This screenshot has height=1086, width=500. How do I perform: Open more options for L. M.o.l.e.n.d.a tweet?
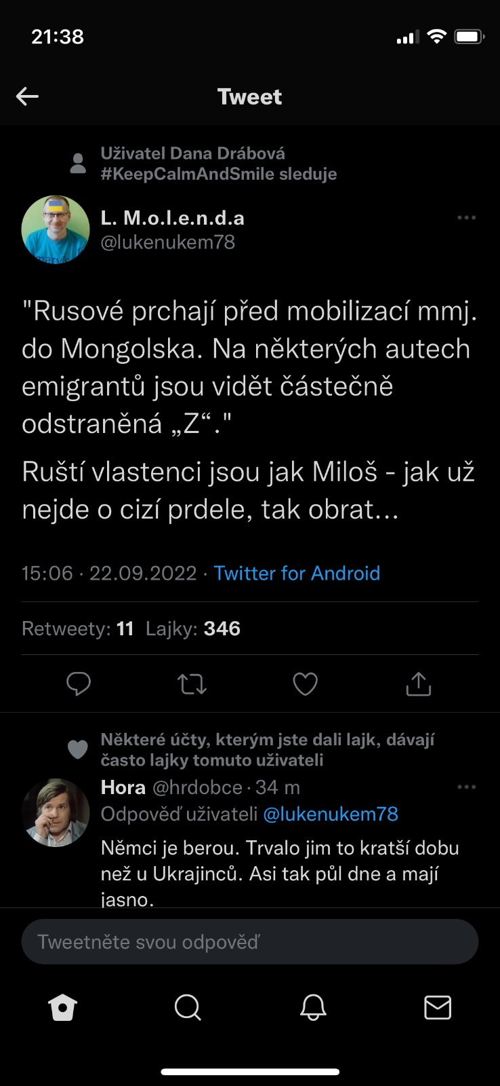tap(466, 218)
